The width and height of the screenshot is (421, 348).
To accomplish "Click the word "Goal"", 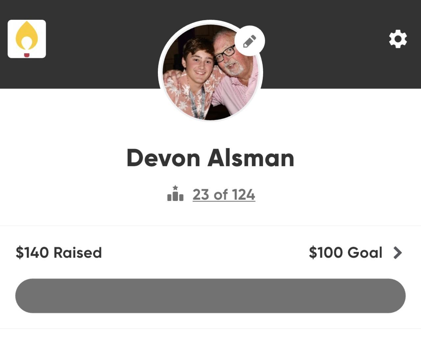I will [x=365, y=253].
